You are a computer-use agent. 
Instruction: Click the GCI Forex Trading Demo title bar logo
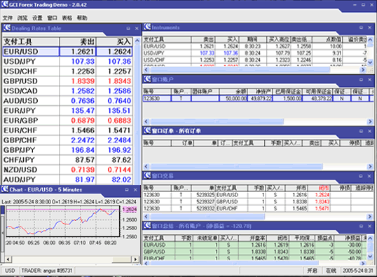click(x=5, y=4)
